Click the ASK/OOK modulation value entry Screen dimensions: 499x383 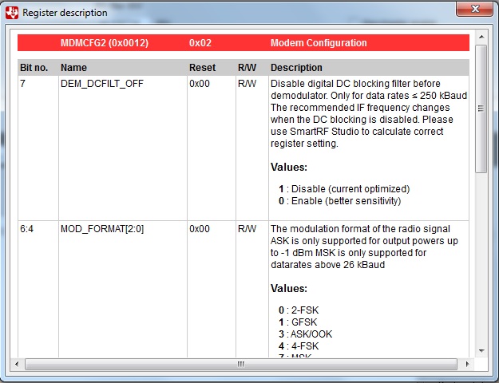click(305, 334)
